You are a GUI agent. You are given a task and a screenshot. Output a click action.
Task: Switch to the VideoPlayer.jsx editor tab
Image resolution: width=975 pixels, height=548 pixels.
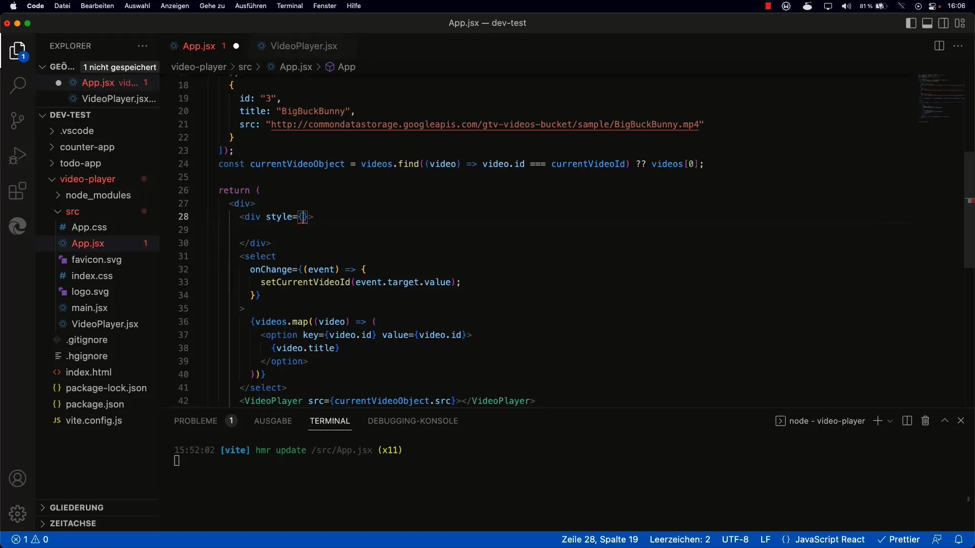click(303, 46)
